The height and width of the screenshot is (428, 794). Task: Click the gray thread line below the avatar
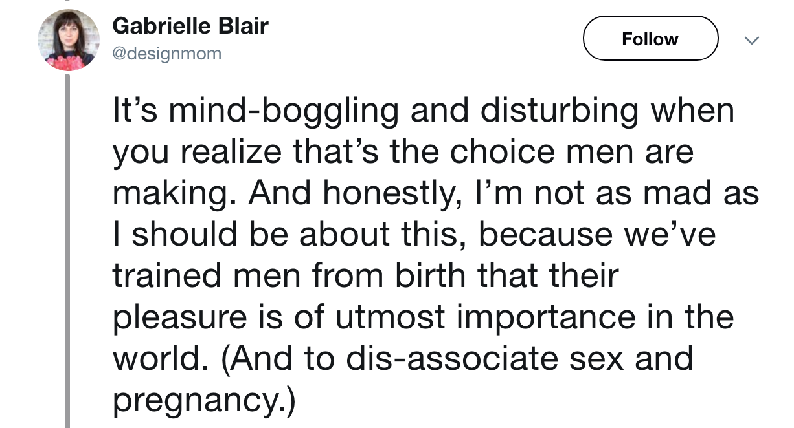point(67,251)
